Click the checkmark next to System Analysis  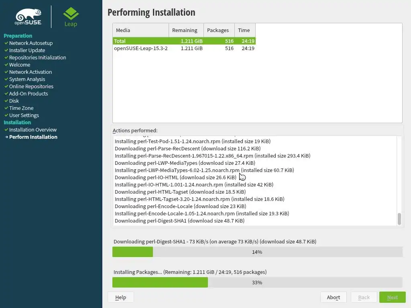[6, 79]
